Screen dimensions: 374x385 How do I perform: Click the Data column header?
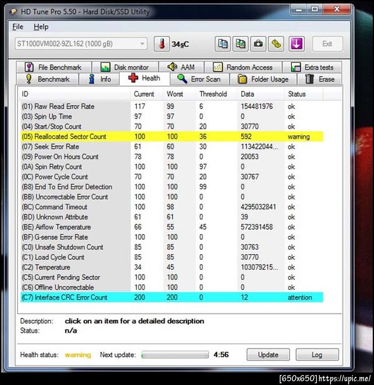click(x=261, y=94)
